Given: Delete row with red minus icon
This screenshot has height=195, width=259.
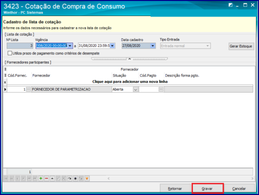Looking at the screenshot, I should tap(47, 179).
